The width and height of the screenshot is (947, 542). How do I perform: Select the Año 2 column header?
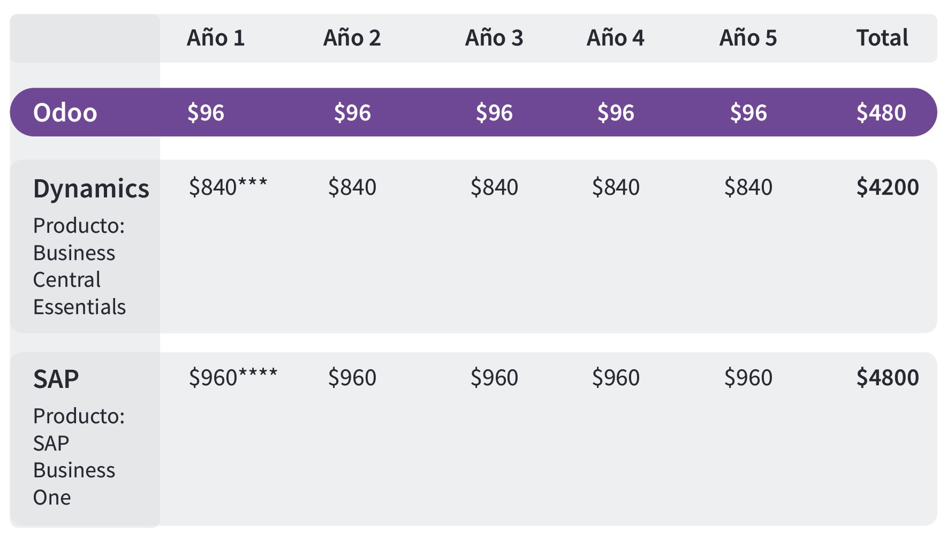pos(352,38)
